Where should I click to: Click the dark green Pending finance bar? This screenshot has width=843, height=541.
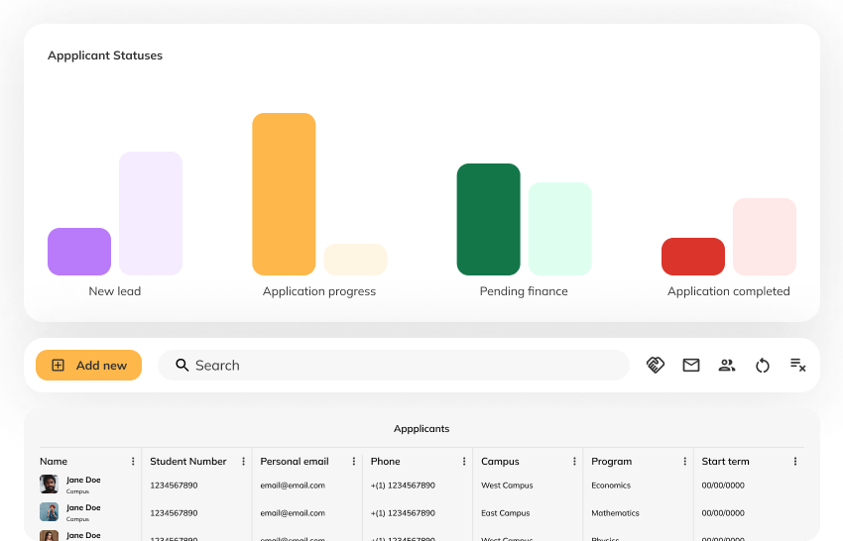click(x=489, y=219)
